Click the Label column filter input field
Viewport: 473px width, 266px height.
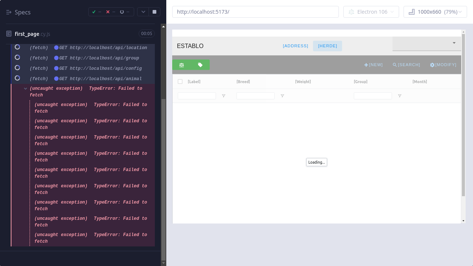pyautogui.click(x=197, y=96)
